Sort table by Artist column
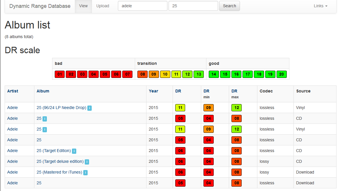Image resolution: width=338 pixels, height=191 pixels. tap(13, 91)
